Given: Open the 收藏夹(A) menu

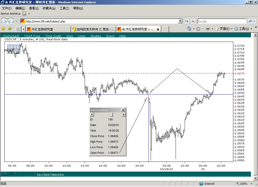Looking at the screenshot, I should [x=49, y=8].
